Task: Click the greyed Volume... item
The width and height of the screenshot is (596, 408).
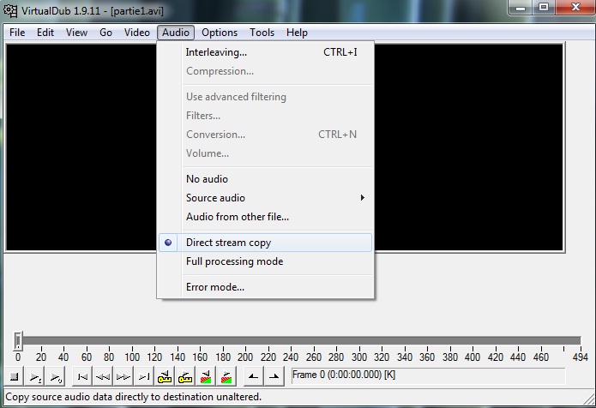Action: [265, 153]
